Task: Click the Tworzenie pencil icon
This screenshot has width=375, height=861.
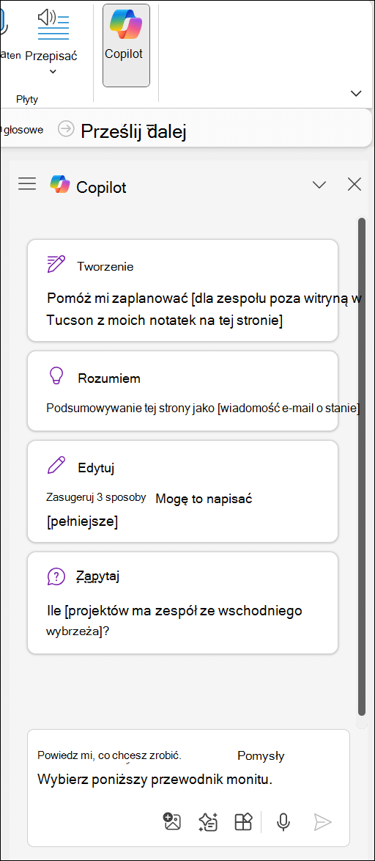Action: pos(56,264)
